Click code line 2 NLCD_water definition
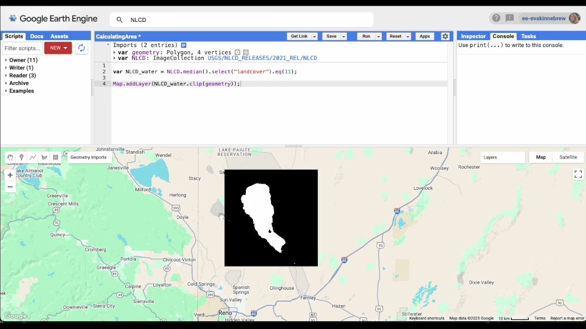586x329 pixels. (205, 72)
